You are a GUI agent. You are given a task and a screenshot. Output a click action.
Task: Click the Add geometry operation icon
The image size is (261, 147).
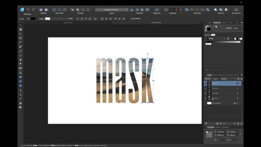pos(187,10)
